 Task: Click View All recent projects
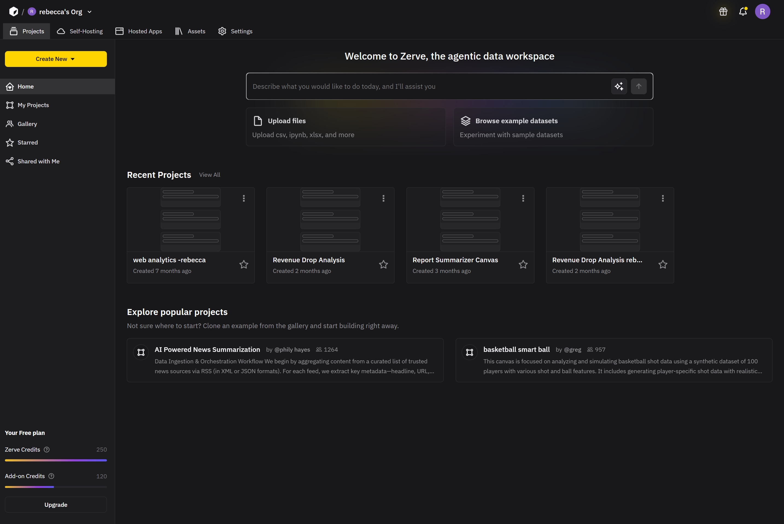click(210, 175)
